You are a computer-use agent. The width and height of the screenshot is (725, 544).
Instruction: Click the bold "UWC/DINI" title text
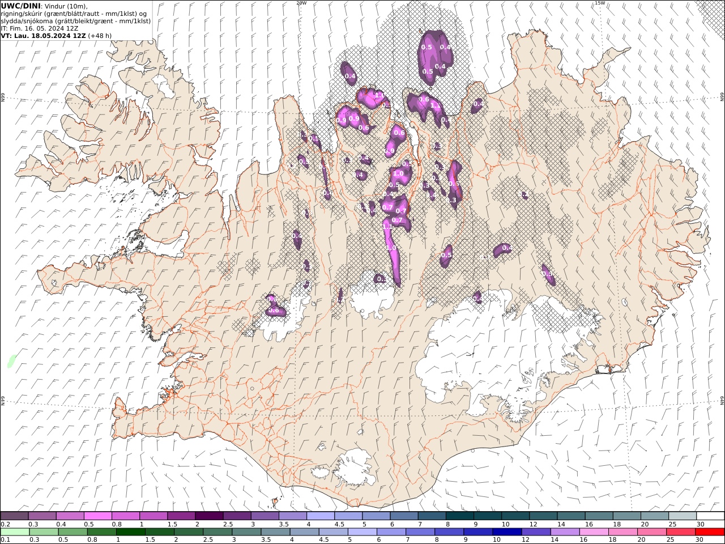pyautogui.click(x=20, y=6)
